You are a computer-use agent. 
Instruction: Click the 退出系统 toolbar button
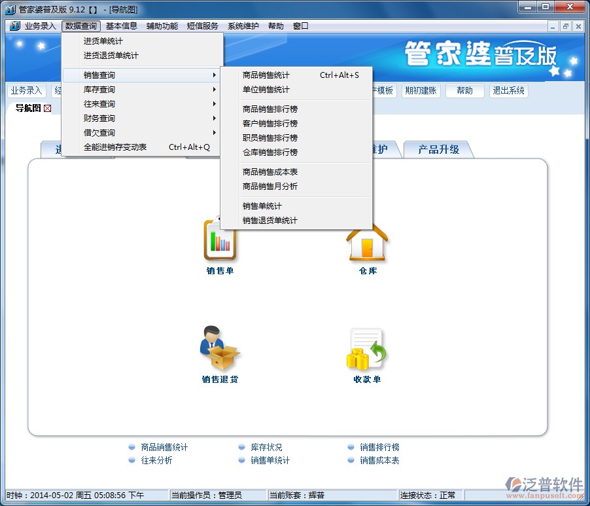tap(508, 91)
